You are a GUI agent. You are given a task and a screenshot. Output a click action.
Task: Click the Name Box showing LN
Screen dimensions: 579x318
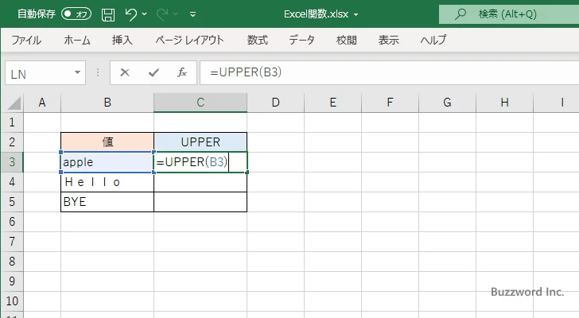(39, 73)
